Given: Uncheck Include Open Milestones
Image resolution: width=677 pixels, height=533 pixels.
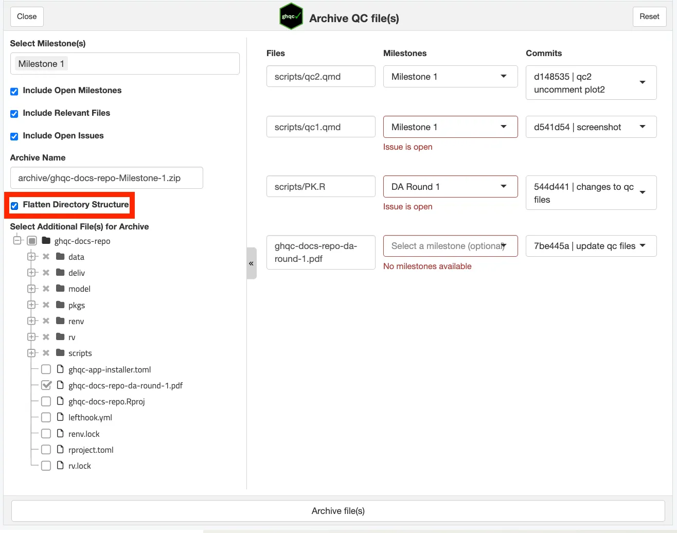Looking at the screenshot, I should (x=14, y=91).
